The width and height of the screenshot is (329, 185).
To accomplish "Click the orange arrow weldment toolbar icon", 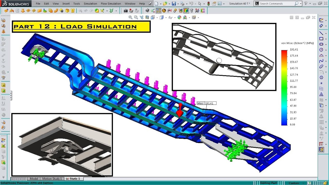I will pyautogui.click(x=23, y=11).
